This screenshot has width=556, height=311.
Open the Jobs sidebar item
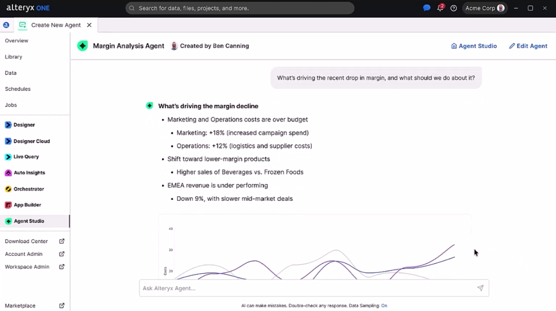(11, 105)
